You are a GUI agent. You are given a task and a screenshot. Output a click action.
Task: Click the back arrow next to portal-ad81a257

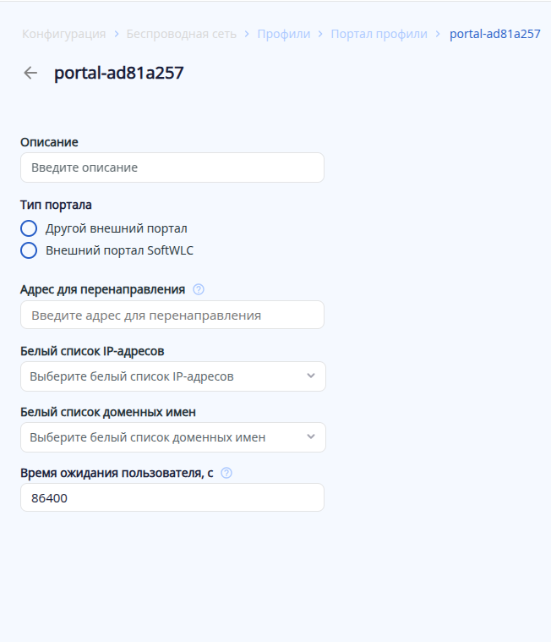pyautogui.click(x=30, y=73)
